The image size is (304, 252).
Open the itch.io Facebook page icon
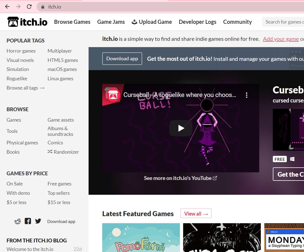[x=28, y=221]
